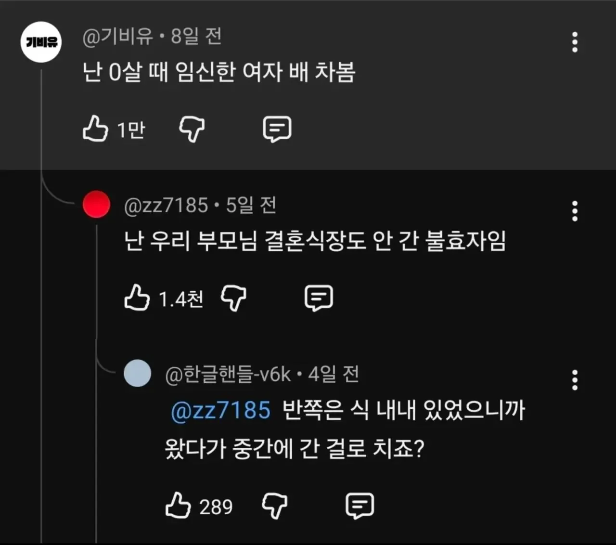Open the red avatar of @zz7185
The height and width of the screenshot is (545, 616).
point(96,204)
